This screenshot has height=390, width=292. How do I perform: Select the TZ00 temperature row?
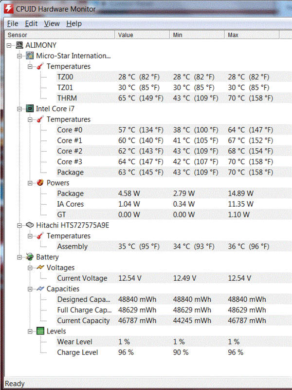point(174,77)
